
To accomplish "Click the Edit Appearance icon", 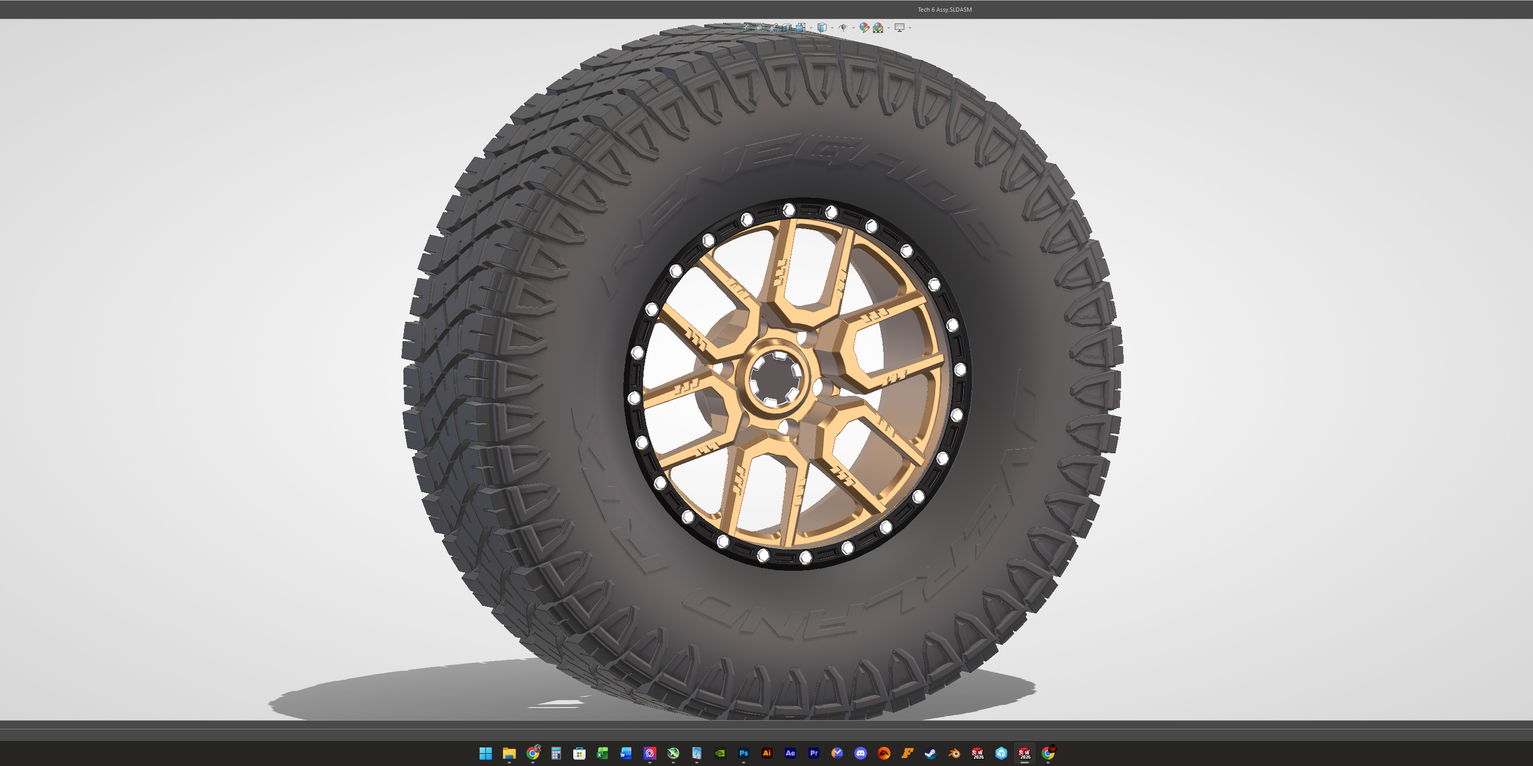I will (865, 28).
